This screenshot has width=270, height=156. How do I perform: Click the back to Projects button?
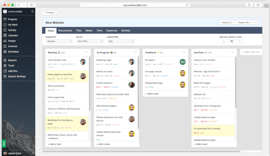pos(50,12)
